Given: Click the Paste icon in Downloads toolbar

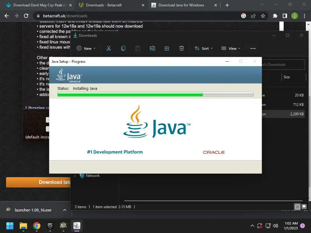Looking at the screenshot, I should (x=138, y=48).
